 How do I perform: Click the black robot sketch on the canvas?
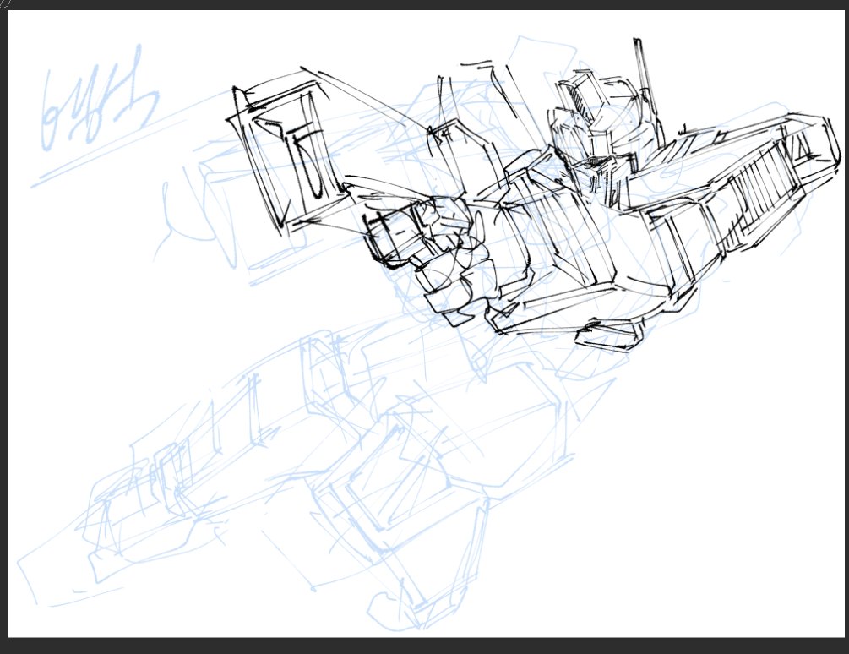(x=533, y=195)
